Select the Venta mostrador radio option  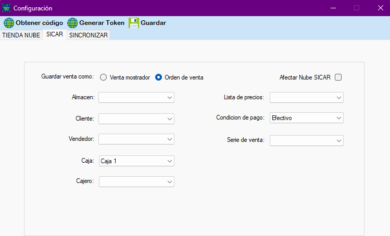103,77
